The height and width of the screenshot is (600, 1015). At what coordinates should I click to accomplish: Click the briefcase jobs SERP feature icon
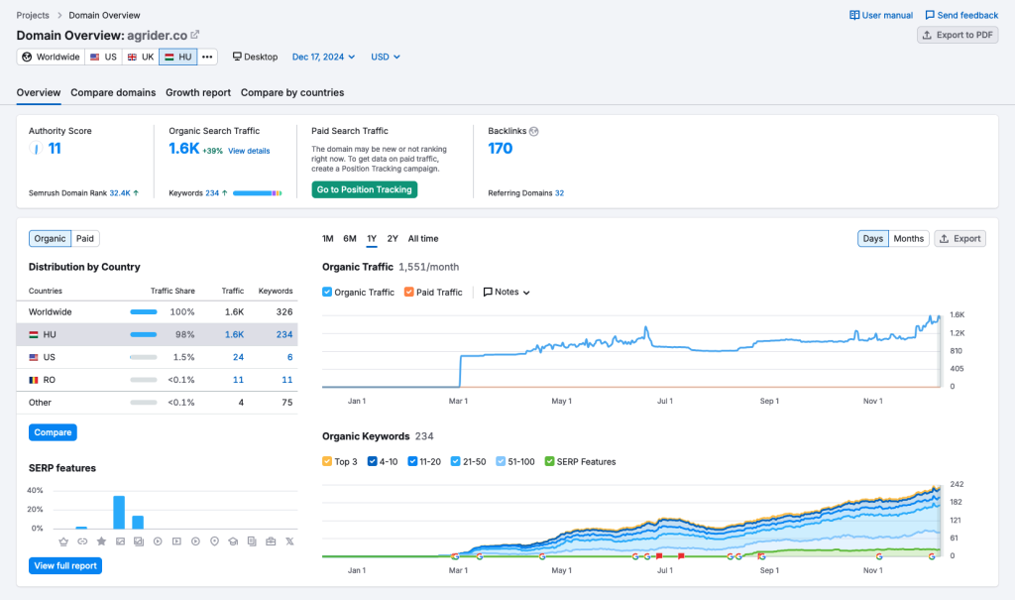pos(271,541)
